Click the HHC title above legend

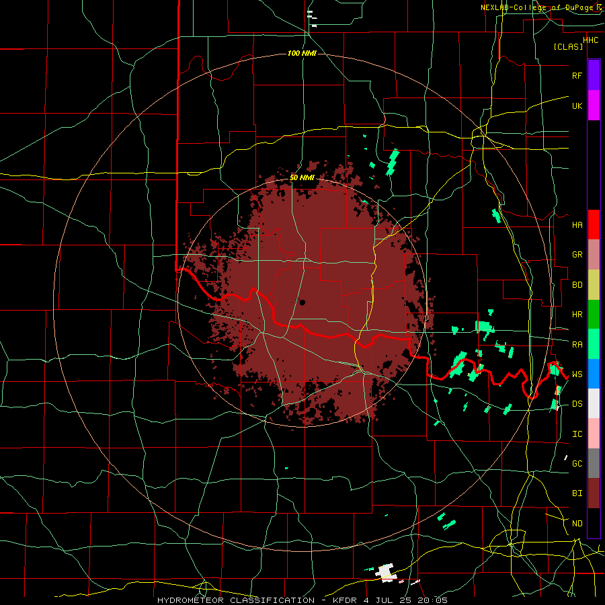tap(590, 40)
